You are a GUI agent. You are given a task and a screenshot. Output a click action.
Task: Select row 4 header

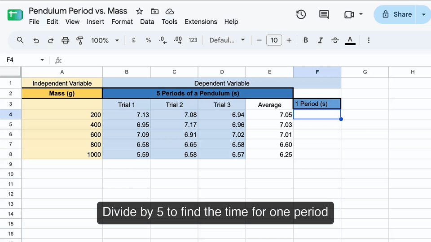click(x=10, y=114)
